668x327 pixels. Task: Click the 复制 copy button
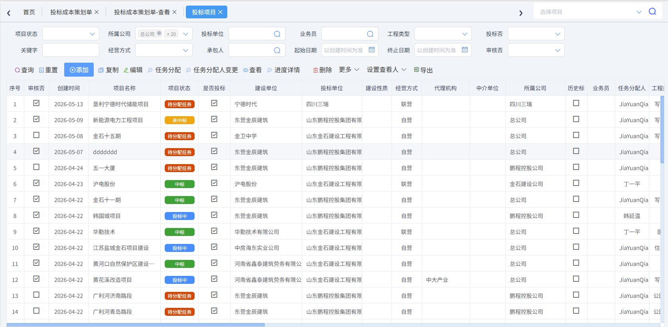(108, 70)
